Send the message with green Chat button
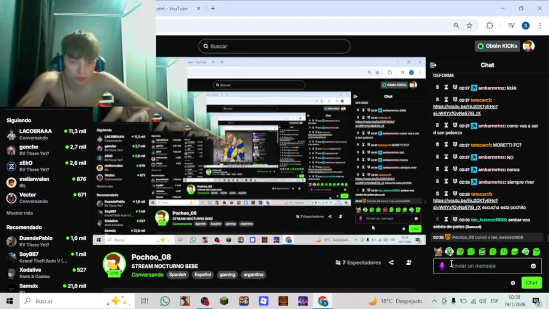549x309 pixels. [x=531, y=283]
